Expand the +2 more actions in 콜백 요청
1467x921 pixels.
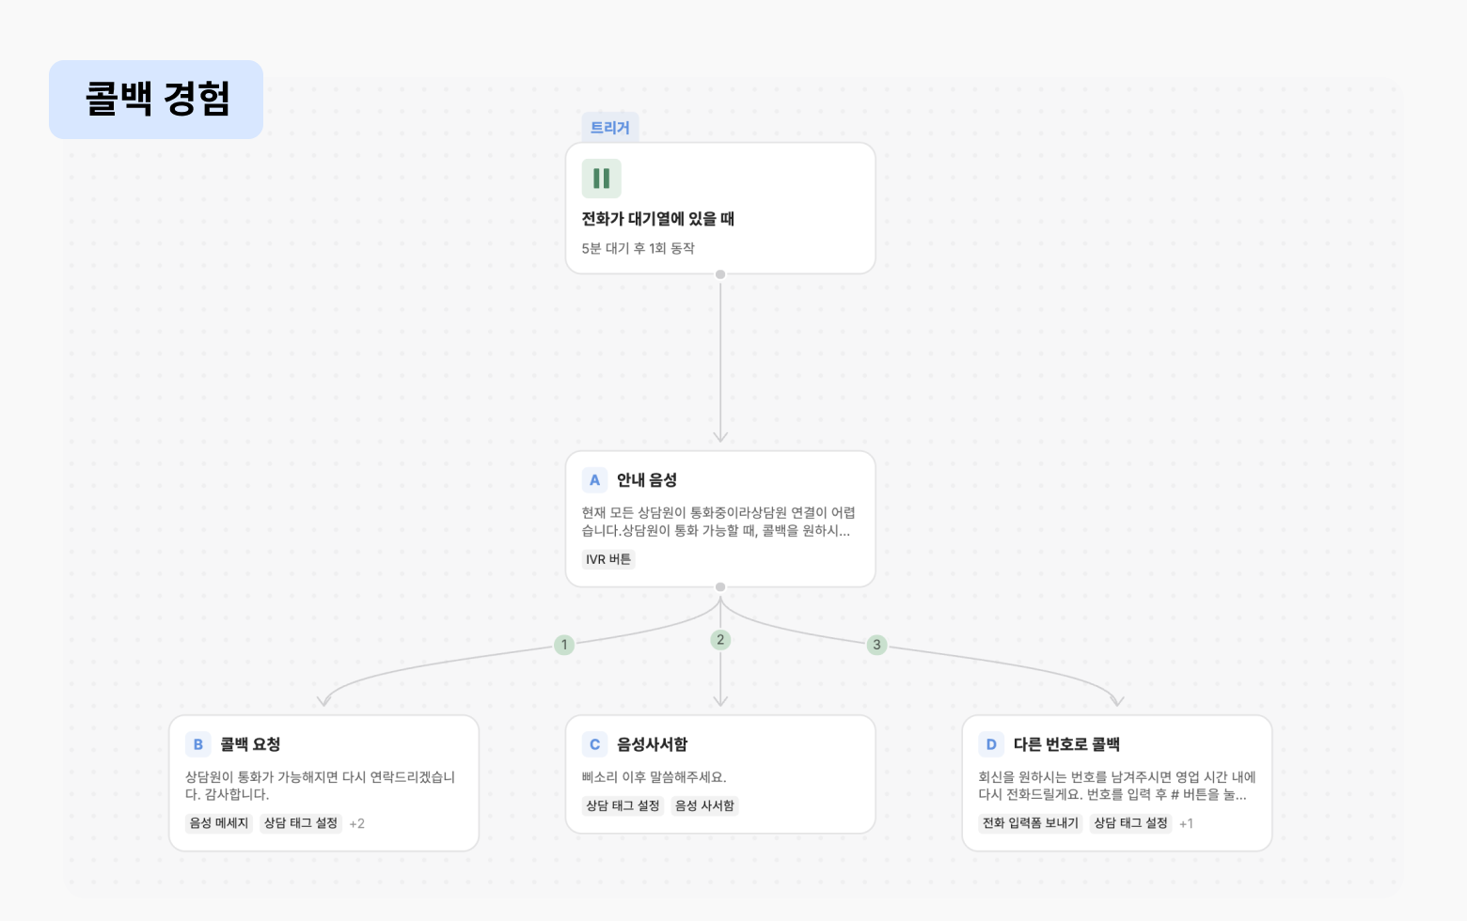(357, 823)
